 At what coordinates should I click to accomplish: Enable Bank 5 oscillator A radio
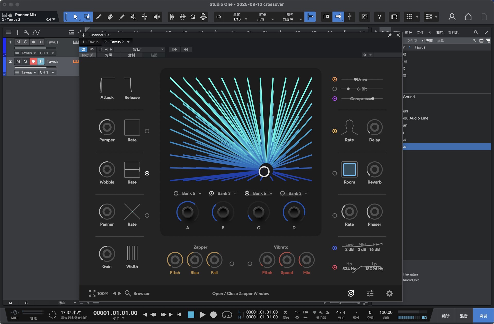tap(176, 193)
